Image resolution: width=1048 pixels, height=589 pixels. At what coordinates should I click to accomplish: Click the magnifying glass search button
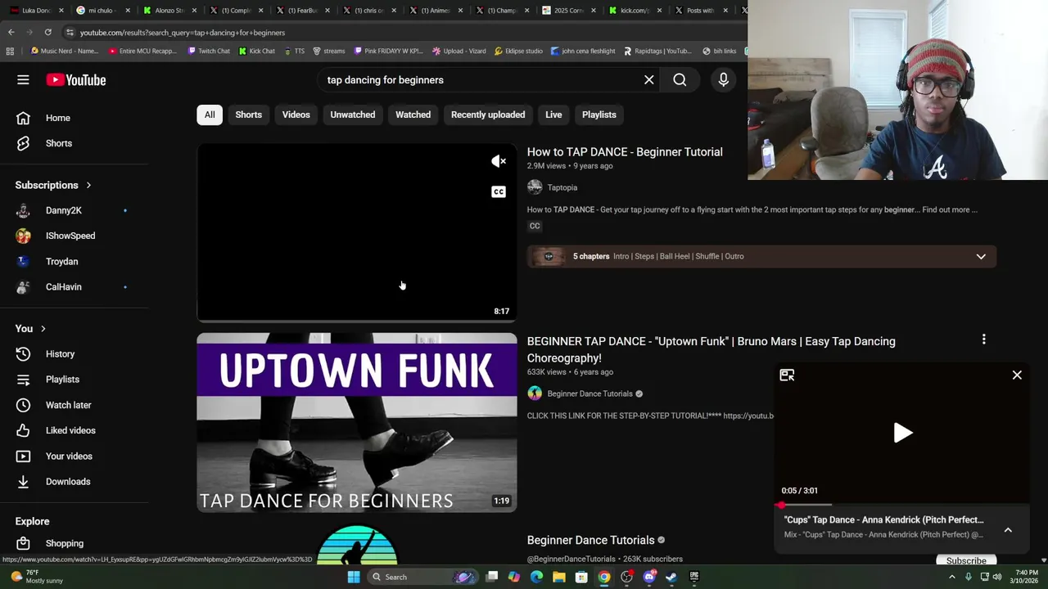(680, 79)
